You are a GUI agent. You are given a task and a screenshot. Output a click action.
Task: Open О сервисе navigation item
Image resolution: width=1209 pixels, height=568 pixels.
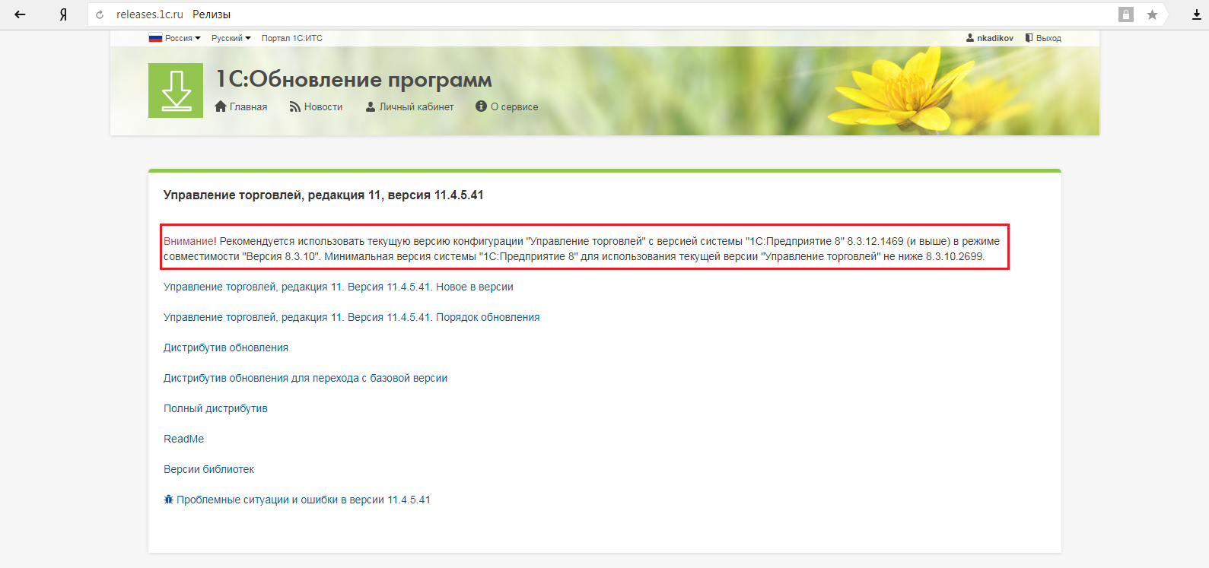507,106
